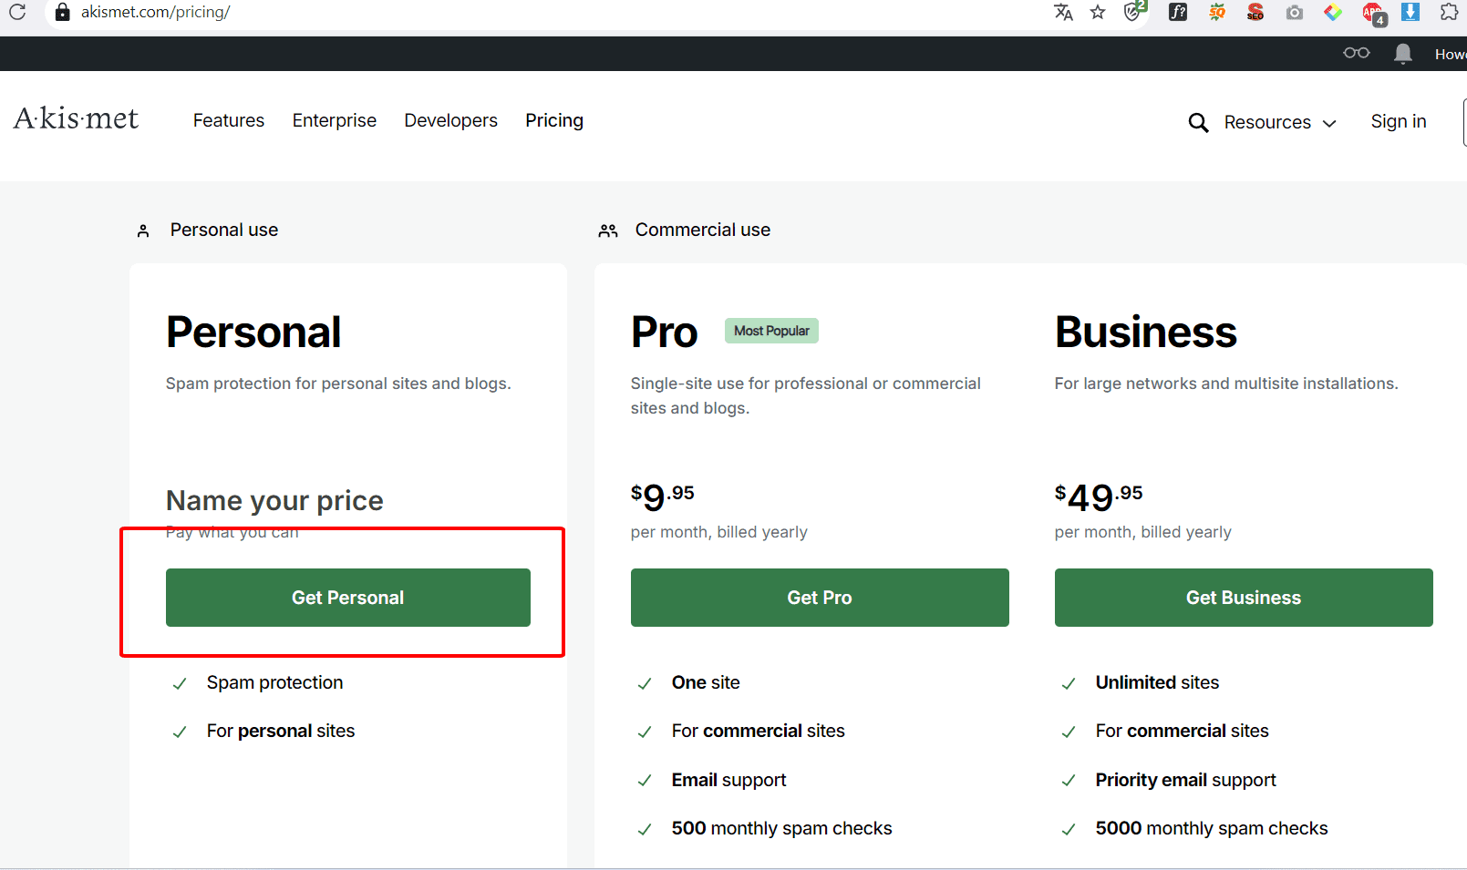Click the Commercial use label

[703, 230]
